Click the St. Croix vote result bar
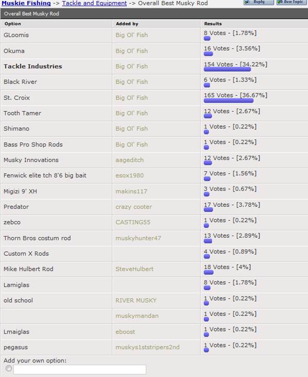This screenshot has height=377, width=308. click(x=229, y=101)
